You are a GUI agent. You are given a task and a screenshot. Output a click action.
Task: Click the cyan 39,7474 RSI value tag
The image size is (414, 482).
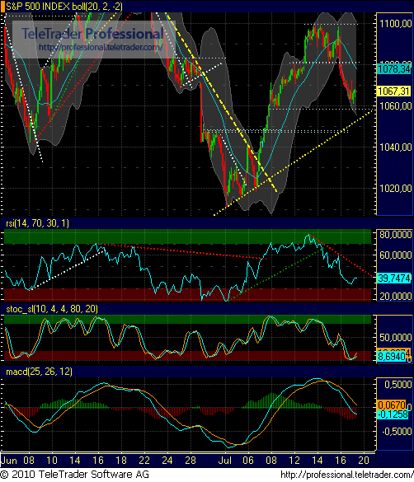[394, 278]
